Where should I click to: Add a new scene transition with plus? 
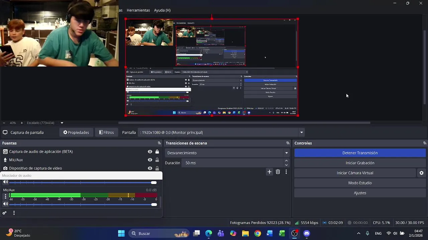[x=270, y=172]
